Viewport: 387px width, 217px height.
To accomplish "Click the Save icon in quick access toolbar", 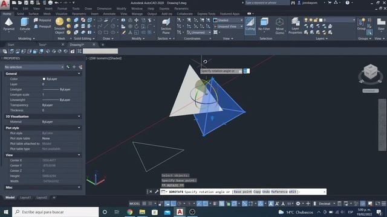I will pyautogui.click(x=26, y=2).
